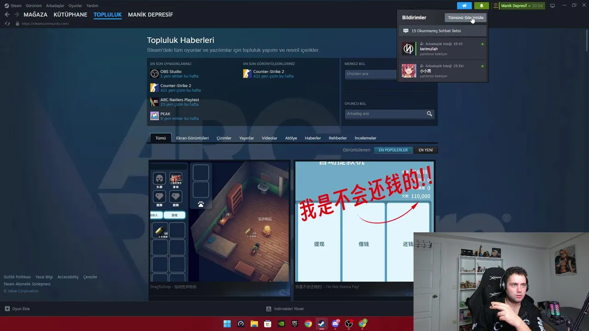Go to MAĞAZA section
Screen dimensions: 589x331
pyautogui.click(x=35, y=15)
